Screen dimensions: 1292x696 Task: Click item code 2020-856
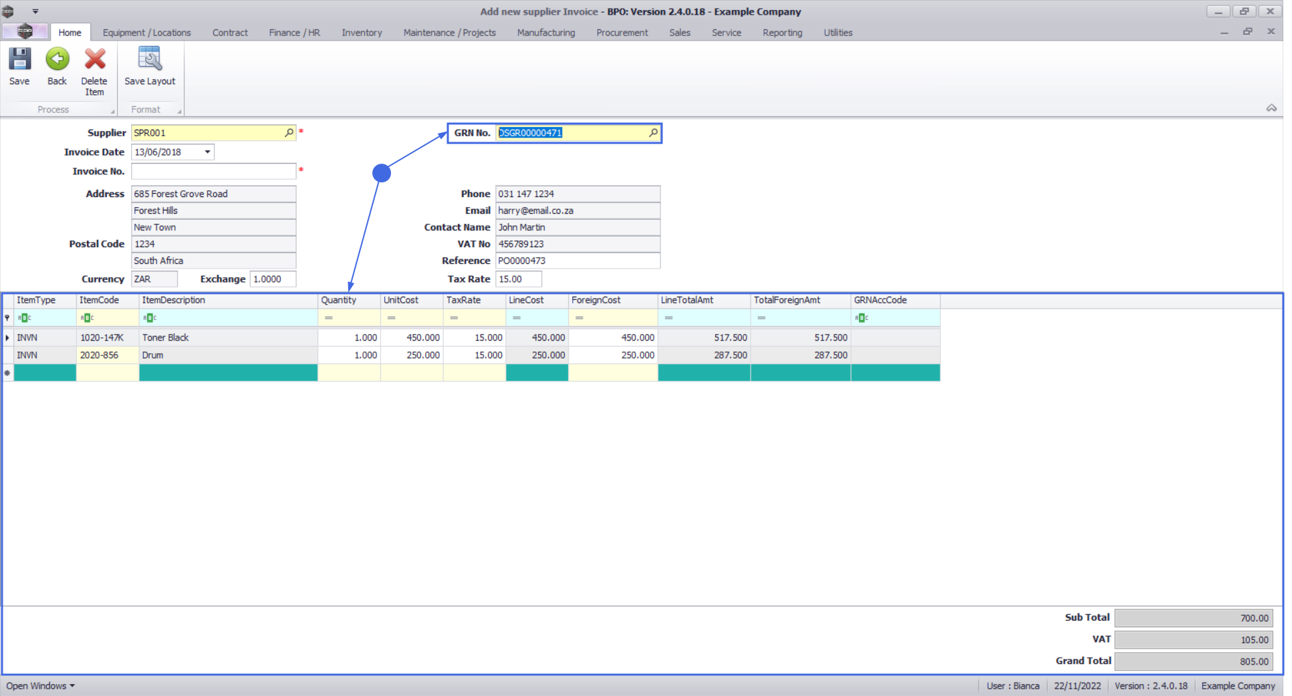point(108,355)
